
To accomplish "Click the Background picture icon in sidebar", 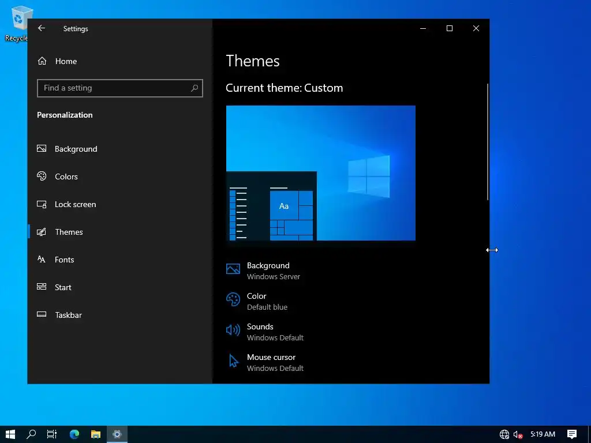I will pos(42,148).
